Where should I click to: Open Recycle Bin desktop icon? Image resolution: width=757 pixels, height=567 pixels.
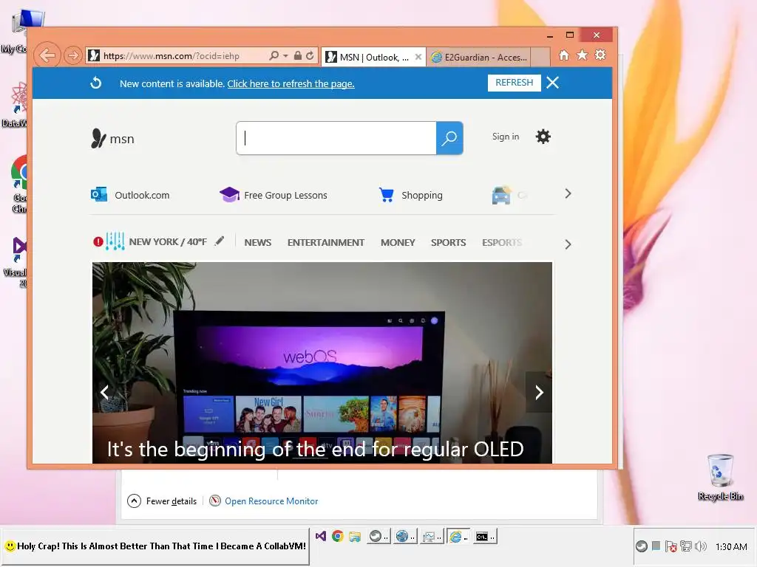720,478
